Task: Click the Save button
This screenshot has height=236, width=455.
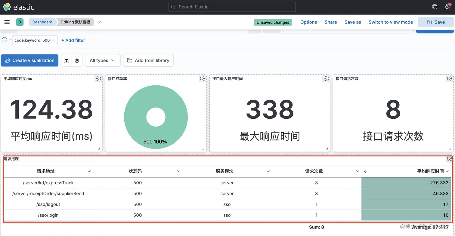Action: (x=436, y=22)
